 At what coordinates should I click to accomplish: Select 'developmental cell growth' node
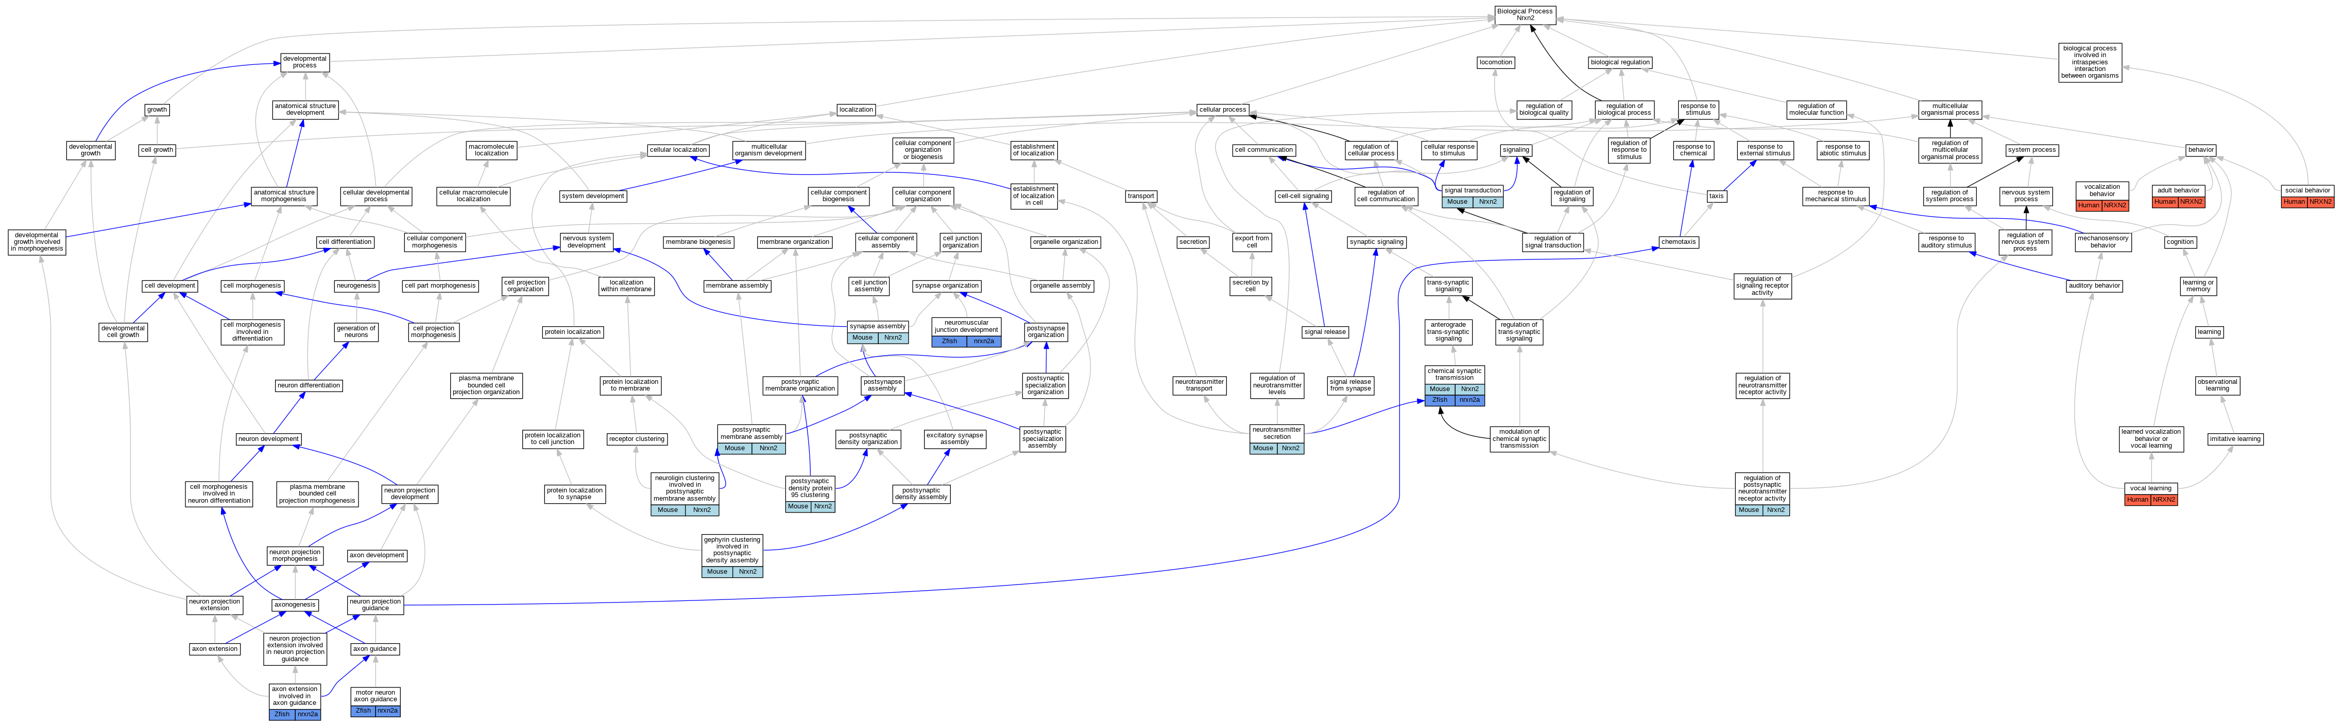click(x=123, y=332)
